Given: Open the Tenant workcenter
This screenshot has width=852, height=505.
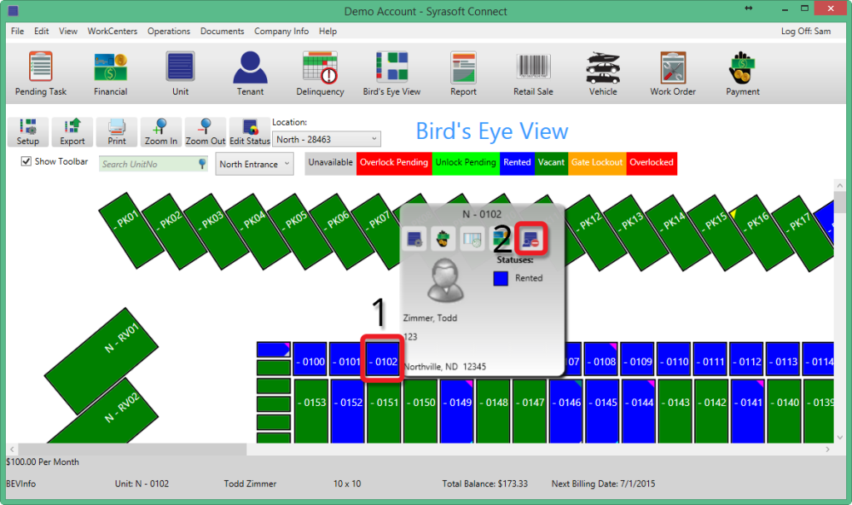Looking at the screenshot, I should coord(250,73).
